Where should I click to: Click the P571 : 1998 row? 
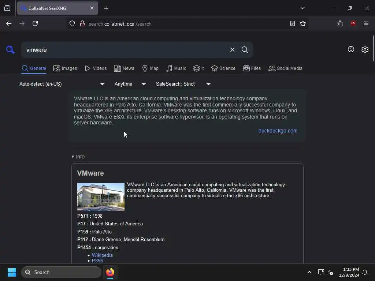(x=90, y=216)
